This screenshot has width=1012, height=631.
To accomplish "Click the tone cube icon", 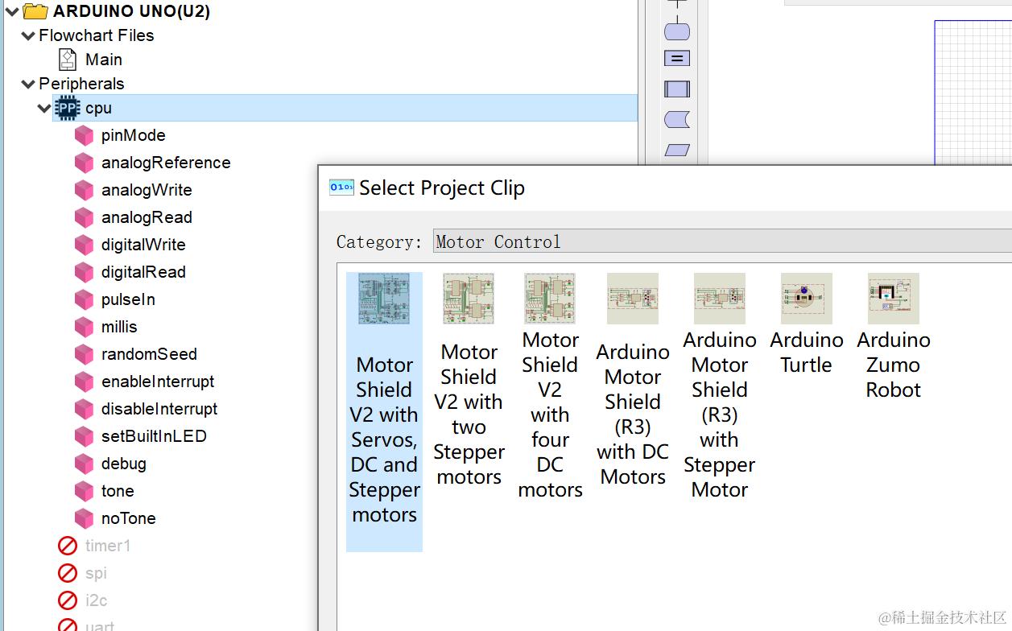I will click(85, 492).
